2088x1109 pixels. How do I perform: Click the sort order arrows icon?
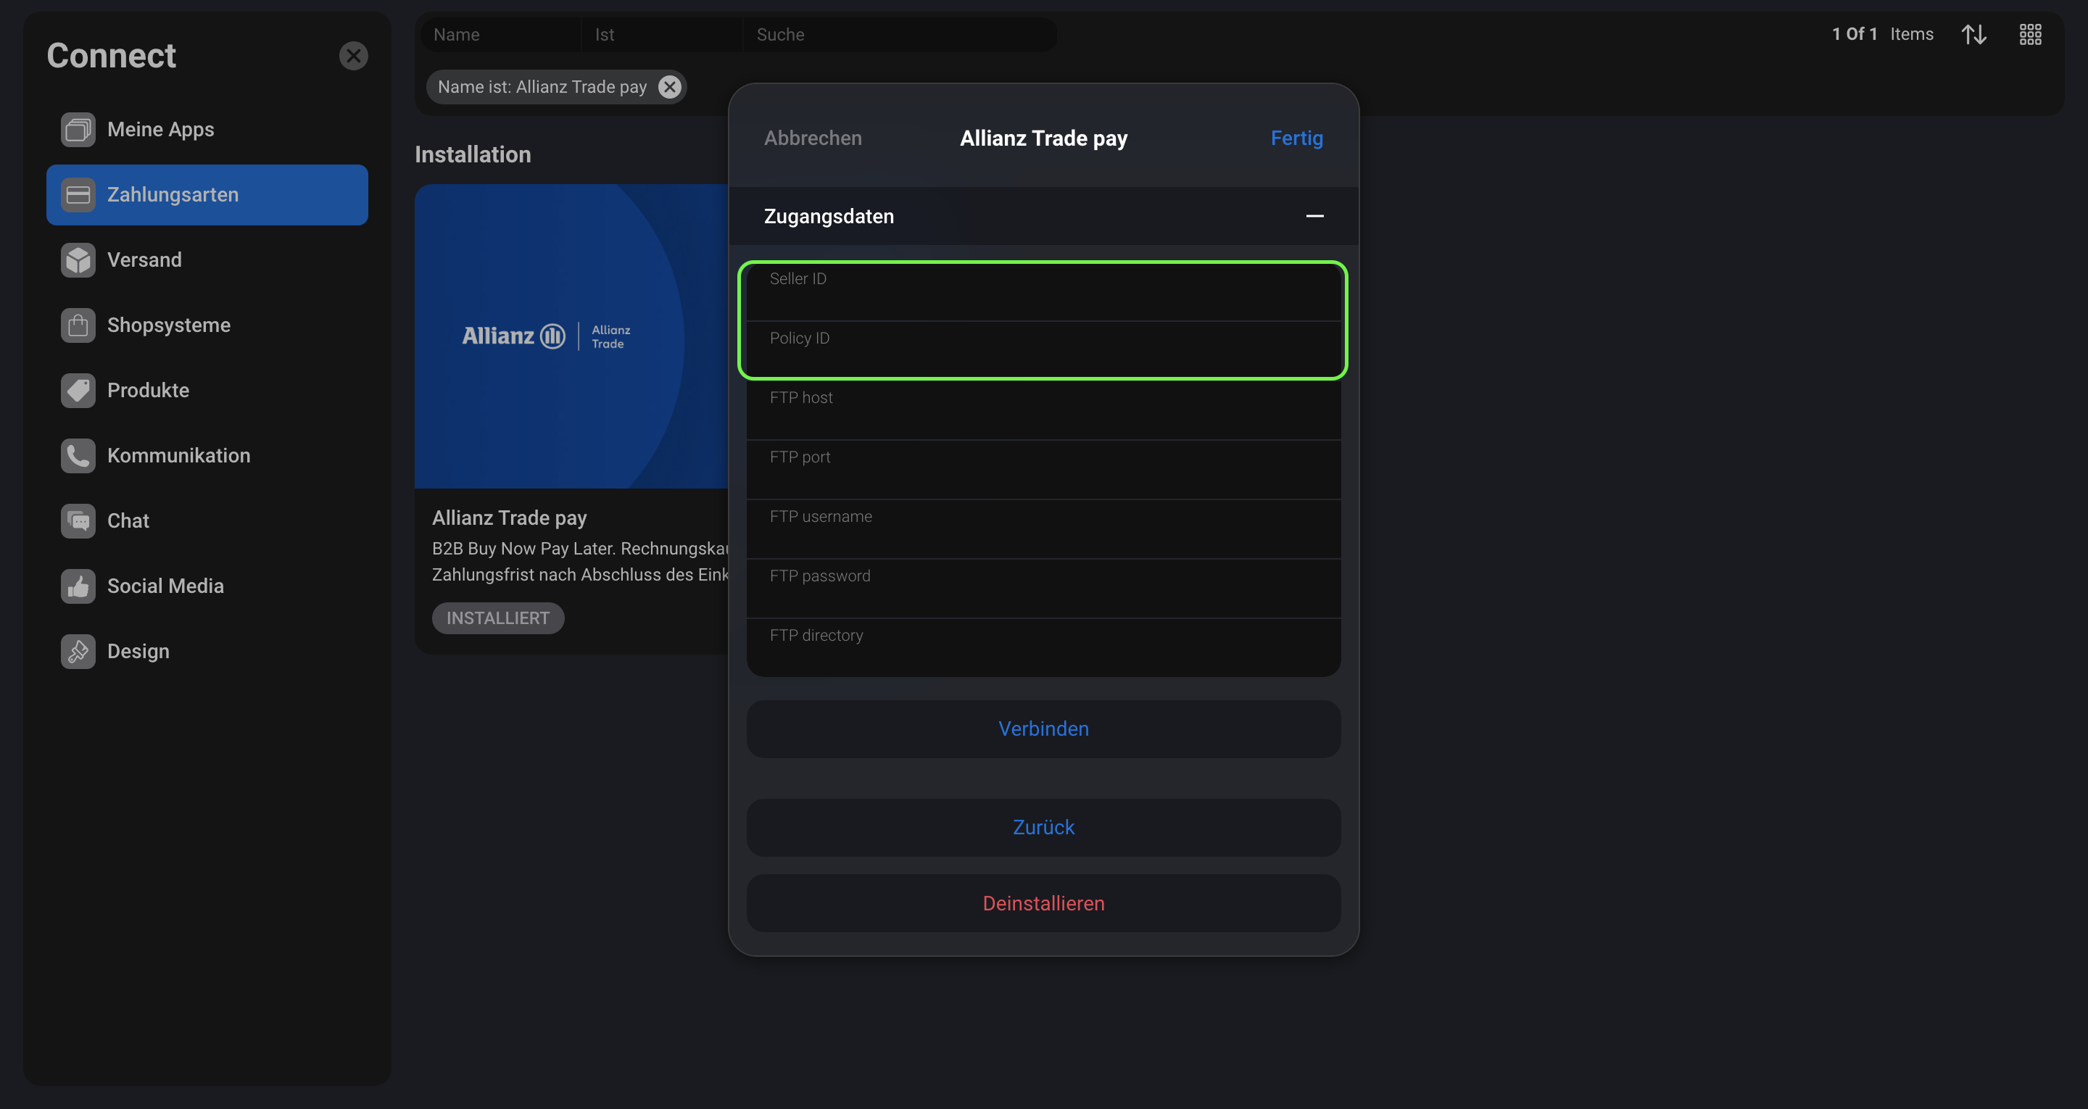point(1973,34)
